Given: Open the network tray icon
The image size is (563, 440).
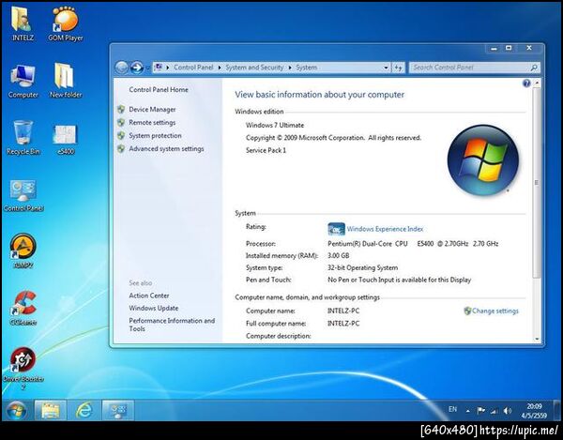Looking at the screenshot, I should click(x=495, y=411).
